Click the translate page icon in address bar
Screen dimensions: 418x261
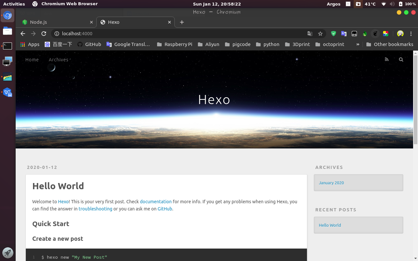310,34
